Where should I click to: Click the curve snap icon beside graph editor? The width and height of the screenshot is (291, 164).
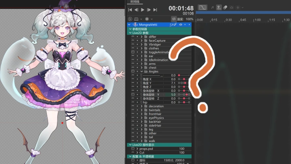click(212, 7)
